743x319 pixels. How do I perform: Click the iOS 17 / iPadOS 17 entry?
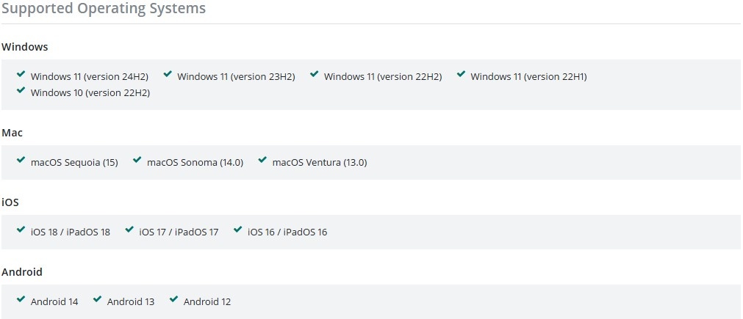coord(179,232)
